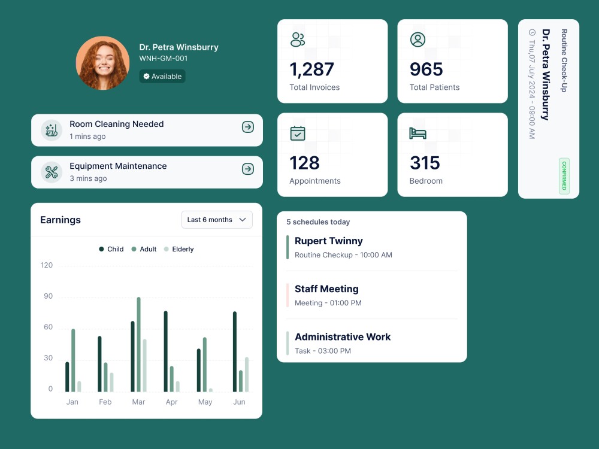The height and width of the screenshot is (449, 599).
Task: Click the Child legend color dot
Action: (x=102, y=249)
